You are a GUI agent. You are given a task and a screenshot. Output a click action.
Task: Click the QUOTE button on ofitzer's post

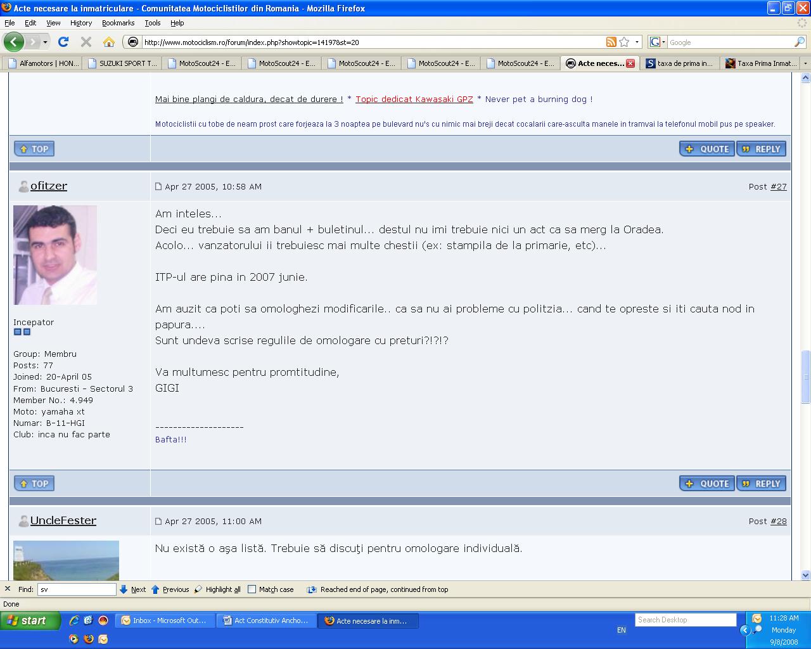point(706,484)
